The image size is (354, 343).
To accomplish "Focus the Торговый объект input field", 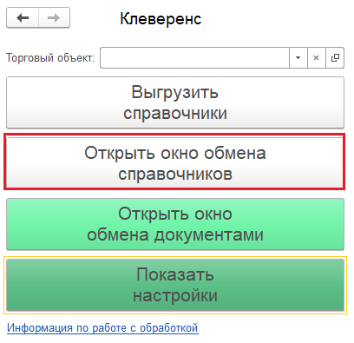I will pyautogui.click(x=194, y=58).
